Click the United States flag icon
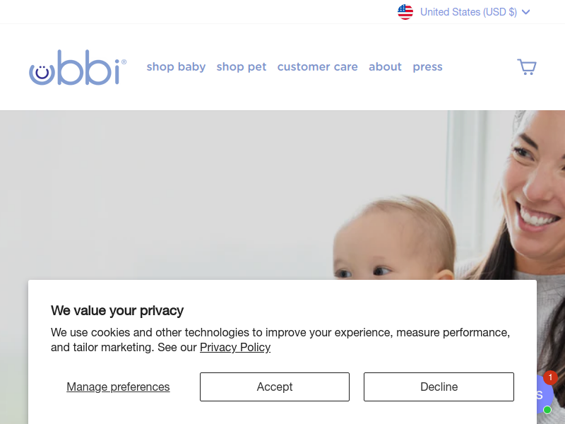This screenshot has height=424, width=565. click(x=405, y=12)
